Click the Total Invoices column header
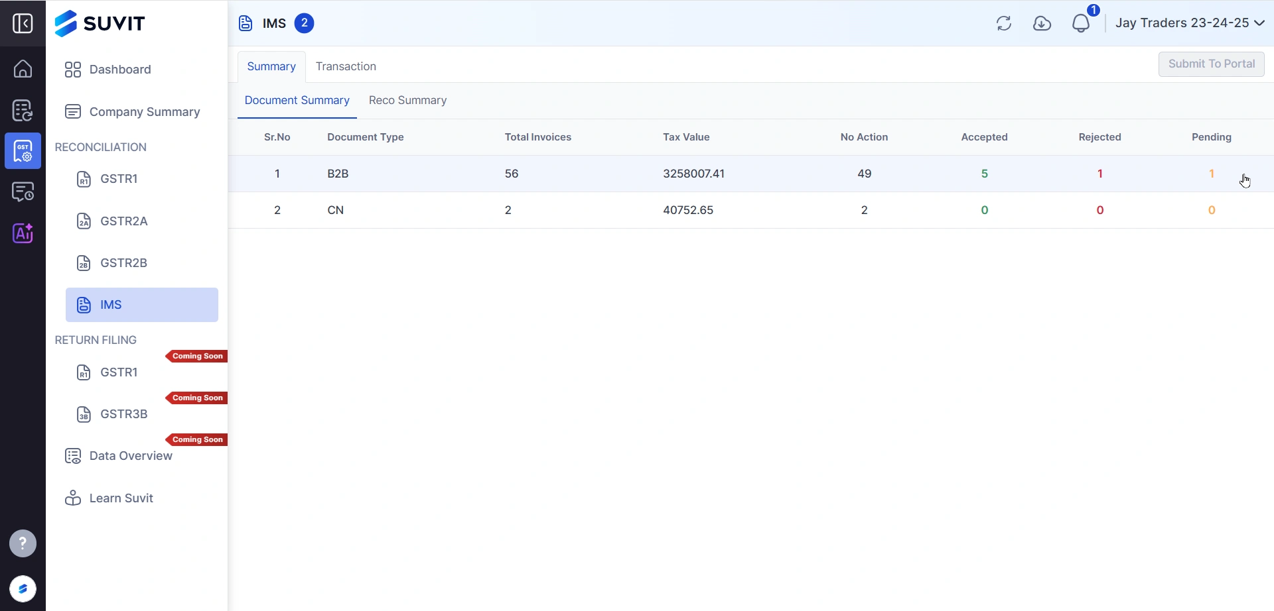Image resolution: width=1274 pixels, height=611 pixels. (x=538, y=137)
